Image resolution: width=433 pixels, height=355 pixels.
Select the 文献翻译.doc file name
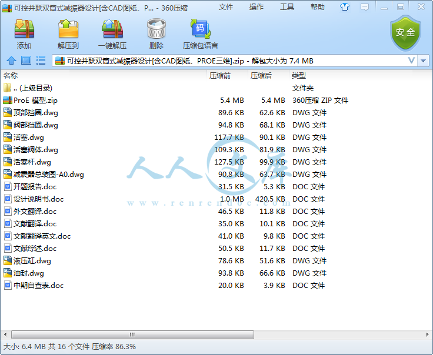35,224
